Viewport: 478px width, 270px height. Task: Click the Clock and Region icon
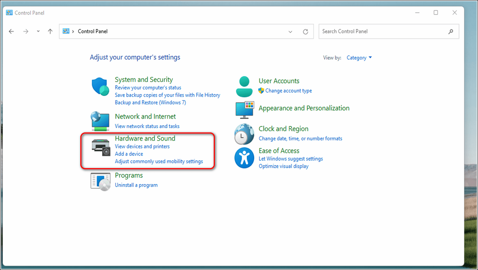[244, 134]
